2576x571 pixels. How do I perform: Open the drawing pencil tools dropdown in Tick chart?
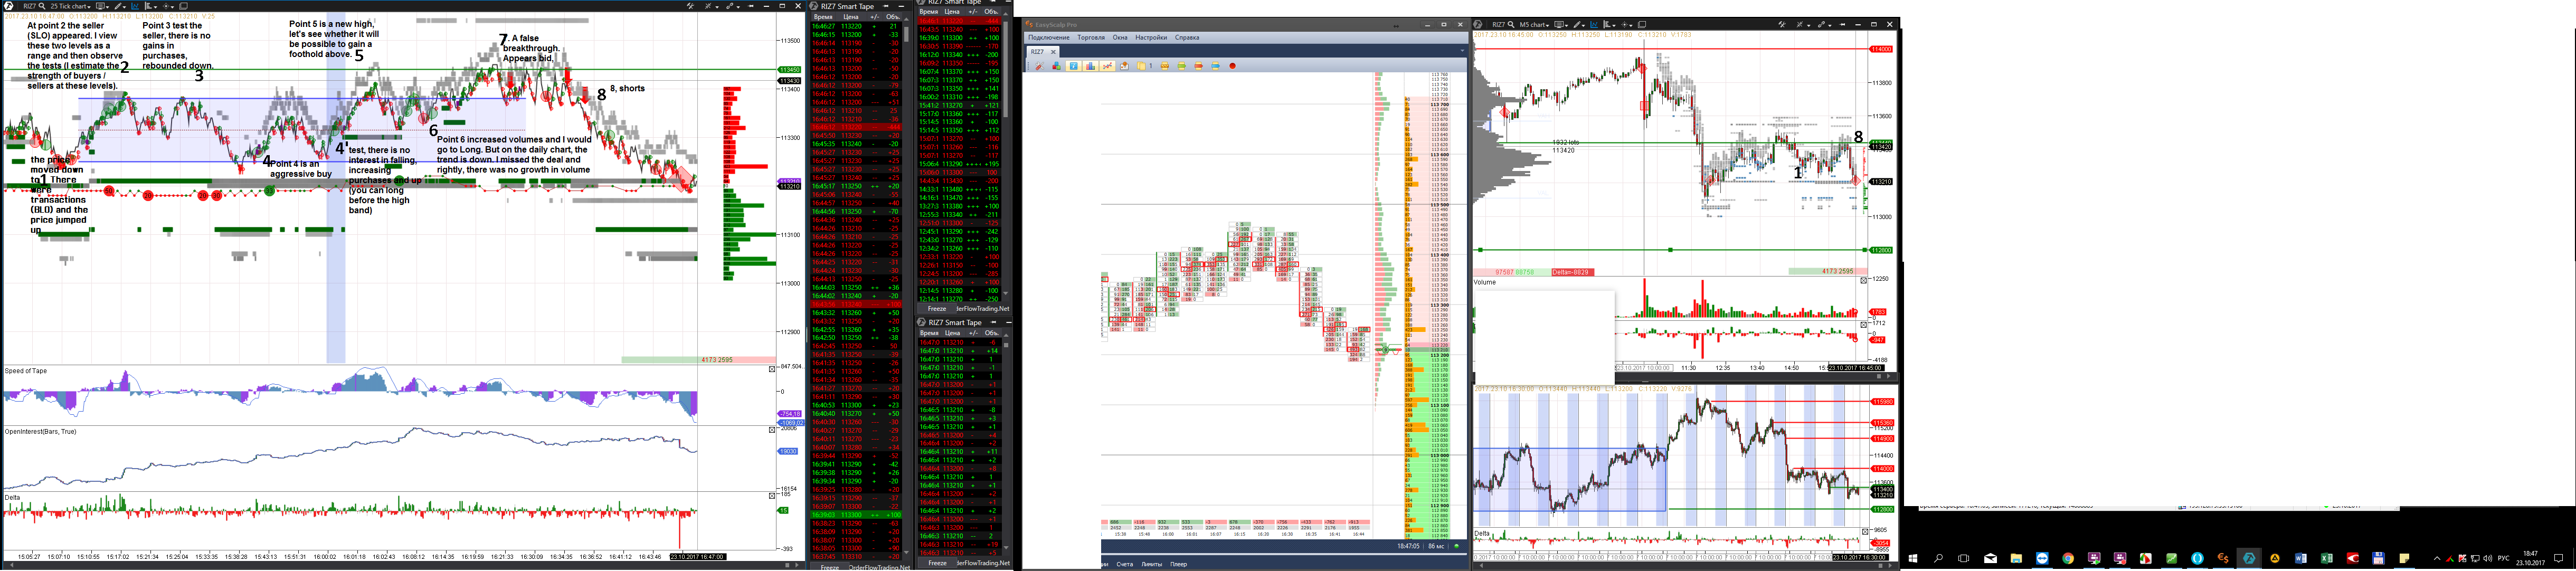[120, 6]
